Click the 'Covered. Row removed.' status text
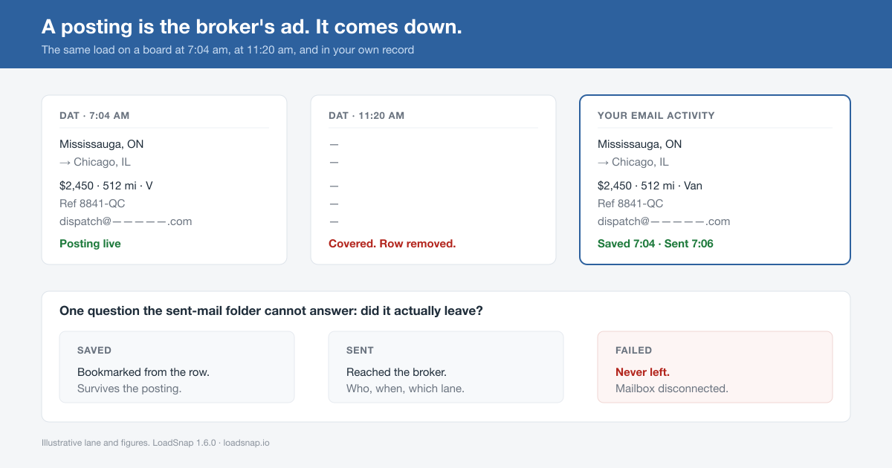This screenshot has height=468, width=892. (x=392, y=244)
